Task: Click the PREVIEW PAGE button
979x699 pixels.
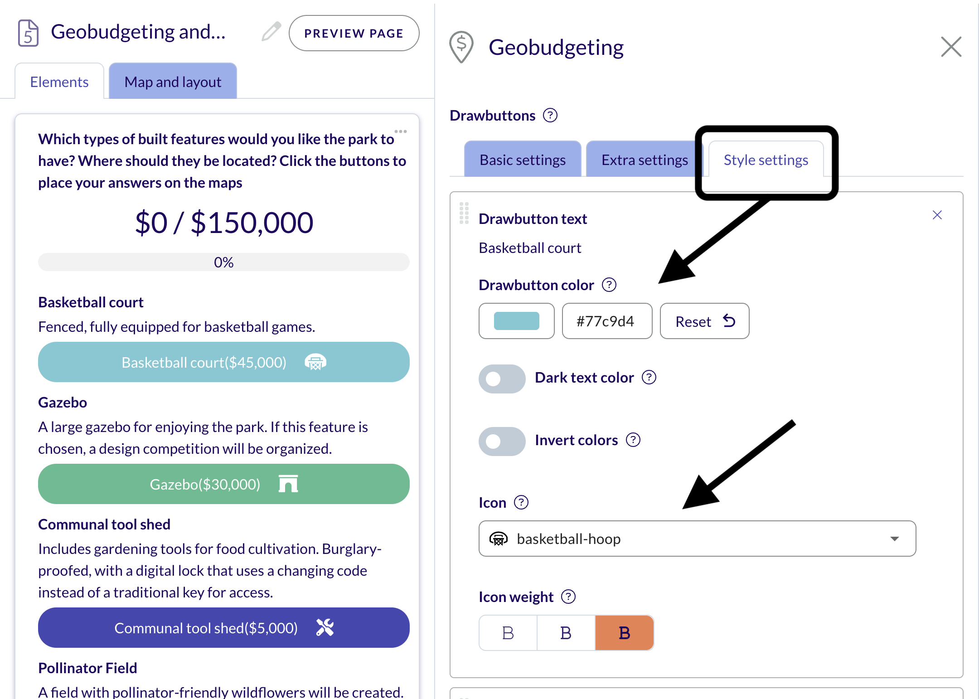Action: 354,33
